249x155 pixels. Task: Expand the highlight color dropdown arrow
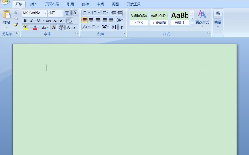(x=30, y=27)
